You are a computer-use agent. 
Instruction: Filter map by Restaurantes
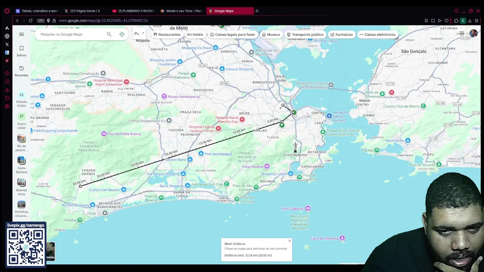167,34
